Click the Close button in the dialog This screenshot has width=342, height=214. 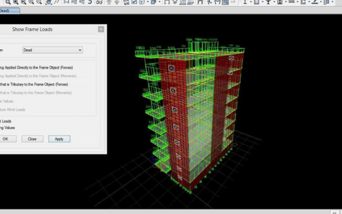coord(32,139)
